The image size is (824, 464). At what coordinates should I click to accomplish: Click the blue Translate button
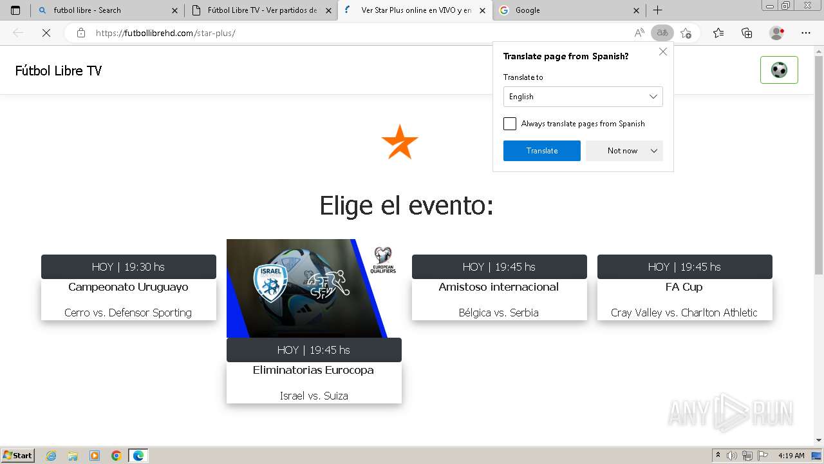[542, 151]
